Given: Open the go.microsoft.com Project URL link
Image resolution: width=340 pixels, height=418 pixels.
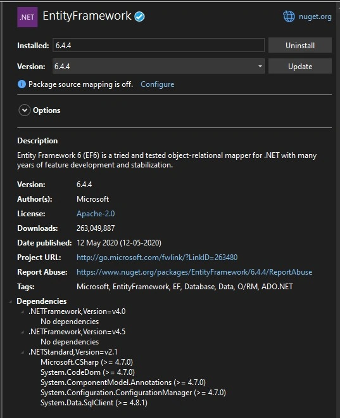Looking at the screenshot, I should tap(157, 258).
